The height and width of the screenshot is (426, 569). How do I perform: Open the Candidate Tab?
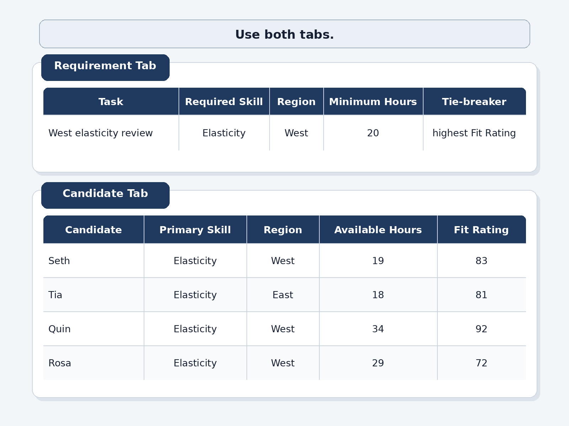pos(105,195)
